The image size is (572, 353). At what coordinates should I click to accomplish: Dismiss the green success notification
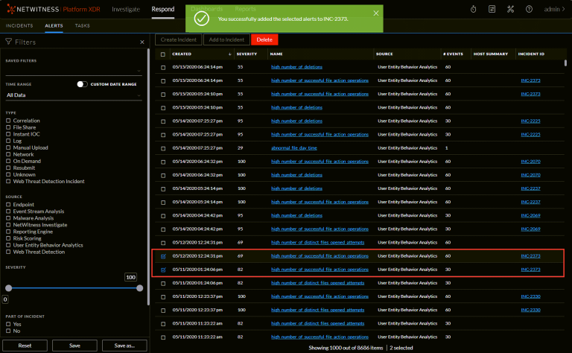376,13
